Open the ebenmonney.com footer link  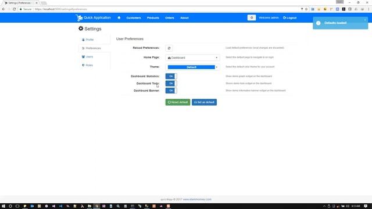pyautogui.click(x=197, y=199)
